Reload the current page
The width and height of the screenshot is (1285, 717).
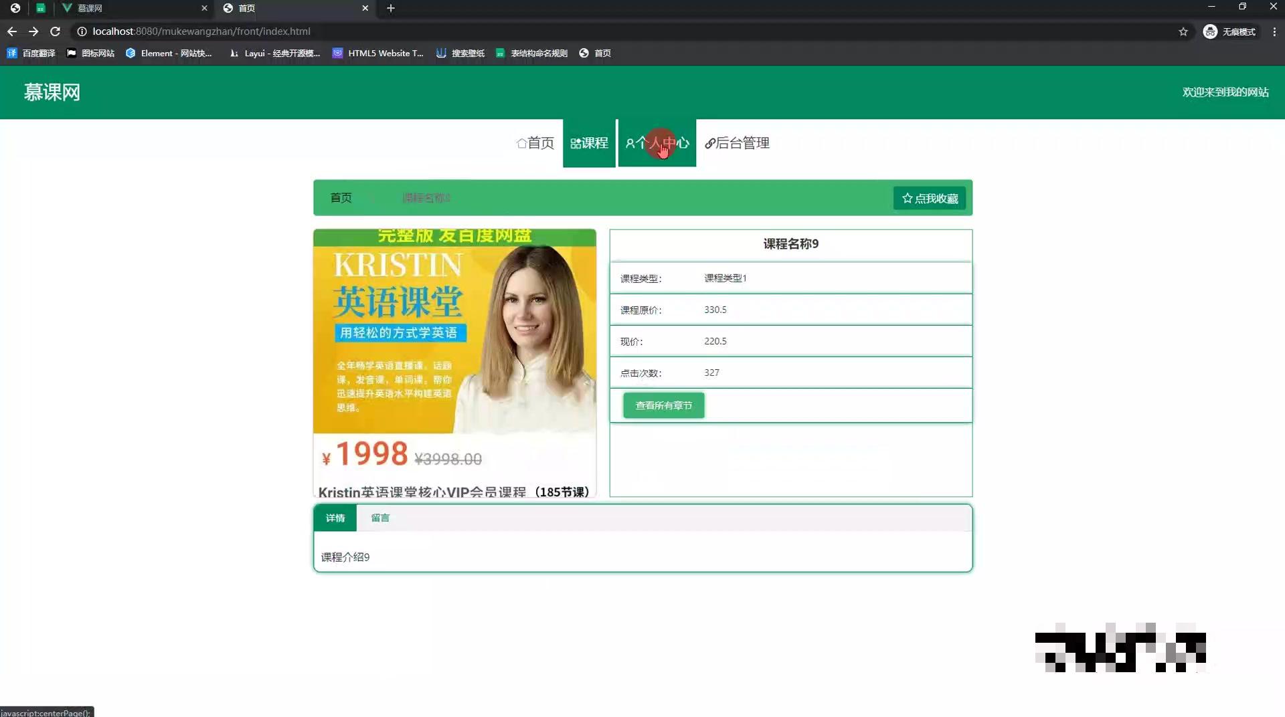[x=56, y=31]
